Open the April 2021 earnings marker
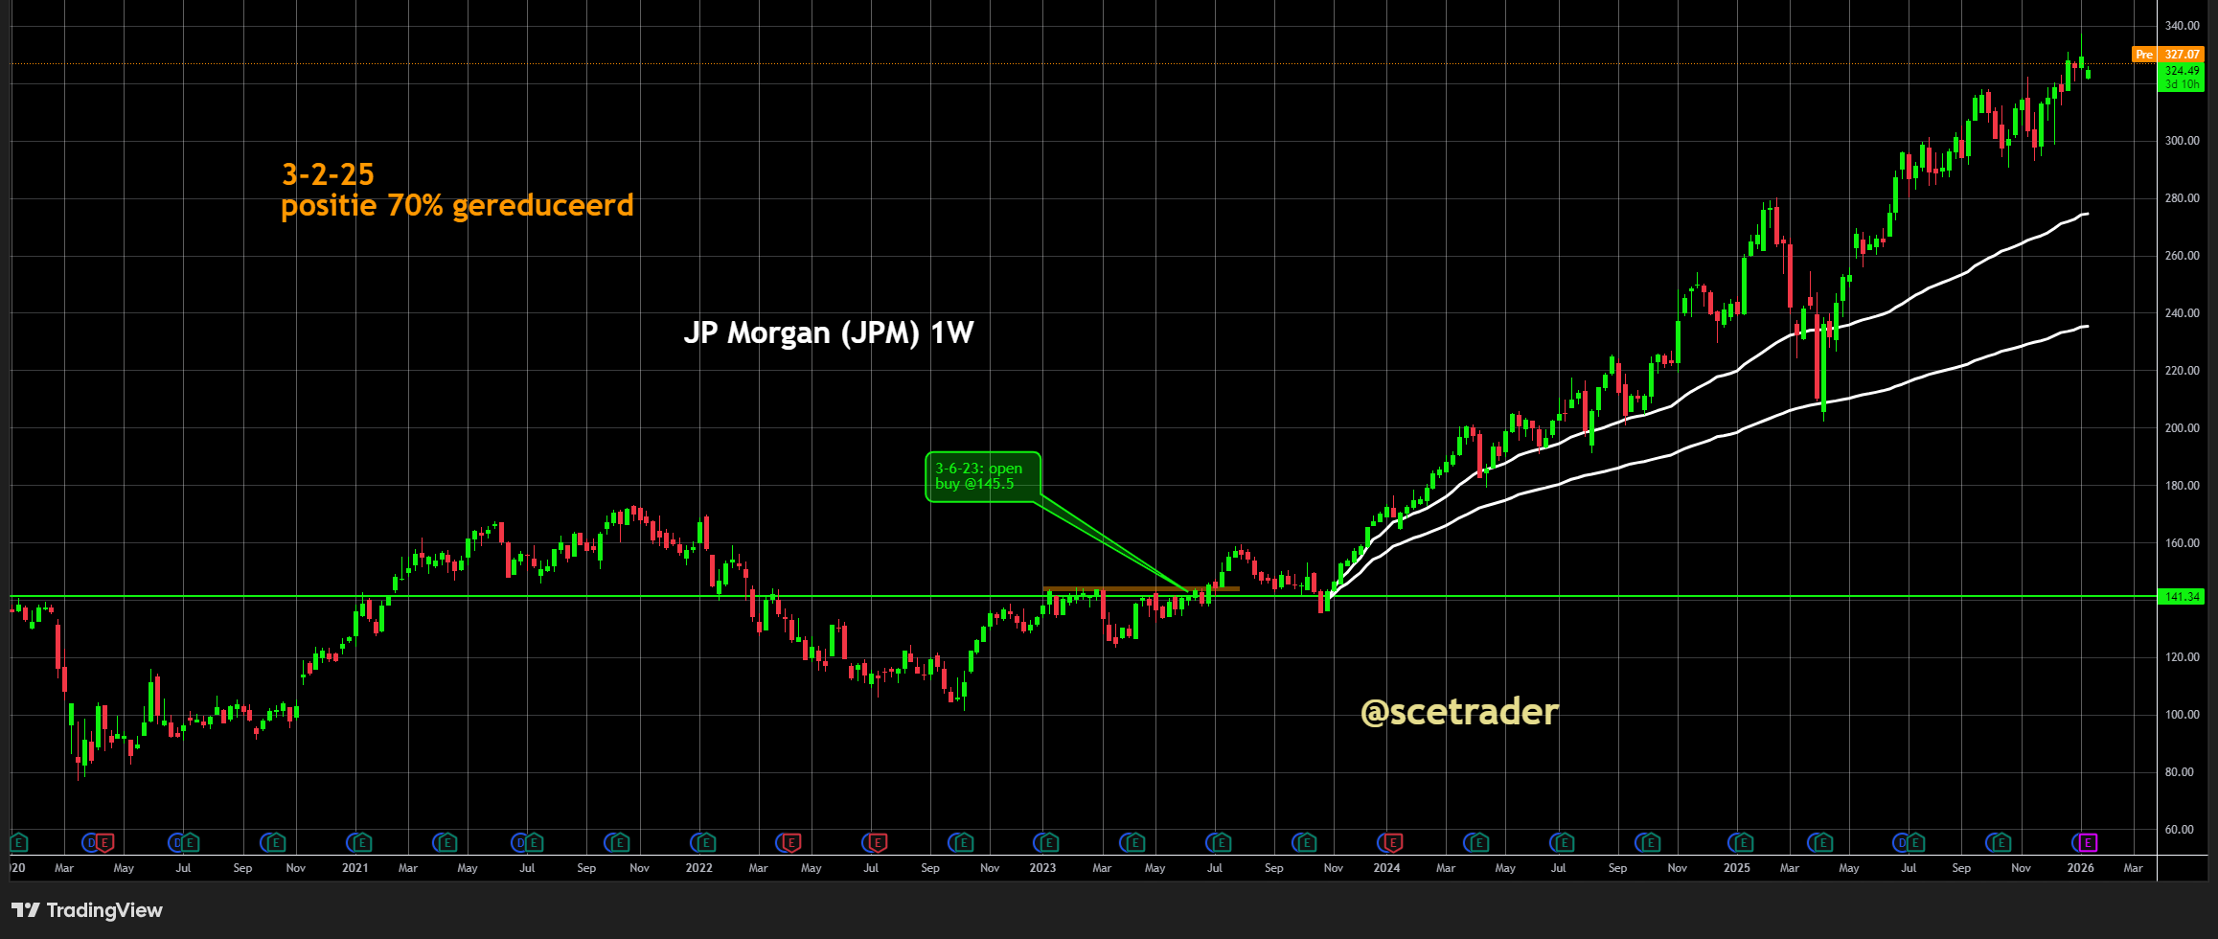Image resolution: width=2218 pixels, height=939 pixels. click(447, 843)
